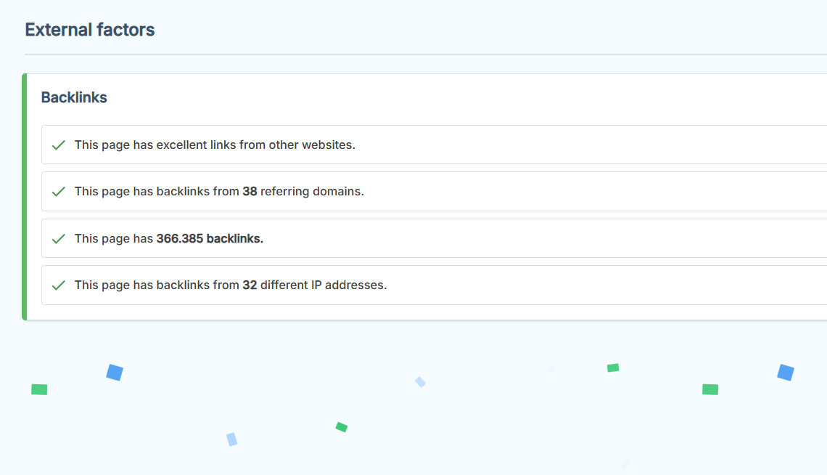The width and height of the screenshot is (827, 475).
Task: Click the excellent links from other websites text
Action: [215, 145]
